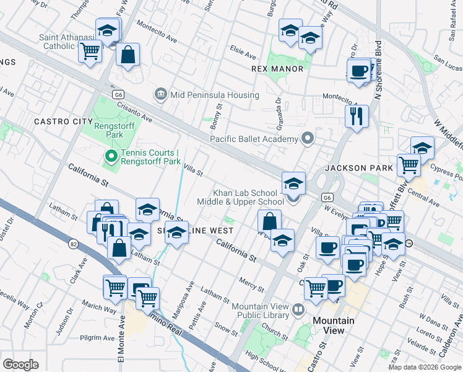Open the Mountain View Public Library marker

click(x=298, y=310)
